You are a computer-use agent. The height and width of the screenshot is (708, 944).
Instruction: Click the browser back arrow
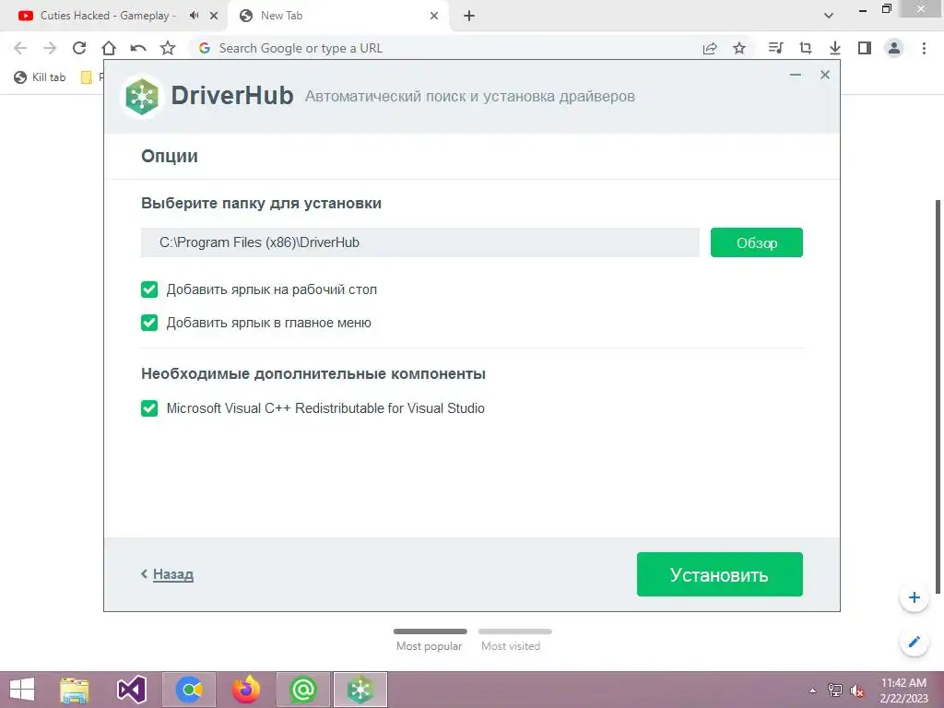click(20, 48)
